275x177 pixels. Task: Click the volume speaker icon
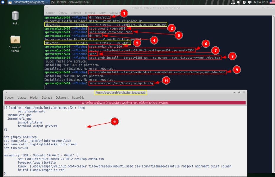[250, 2]
